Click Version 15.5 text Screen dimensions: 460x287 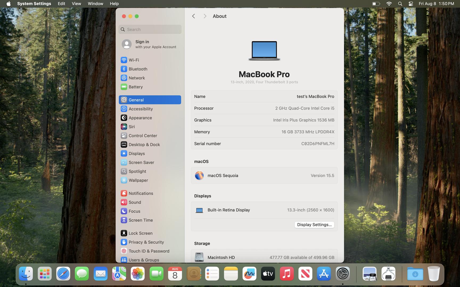pos(322,176)
